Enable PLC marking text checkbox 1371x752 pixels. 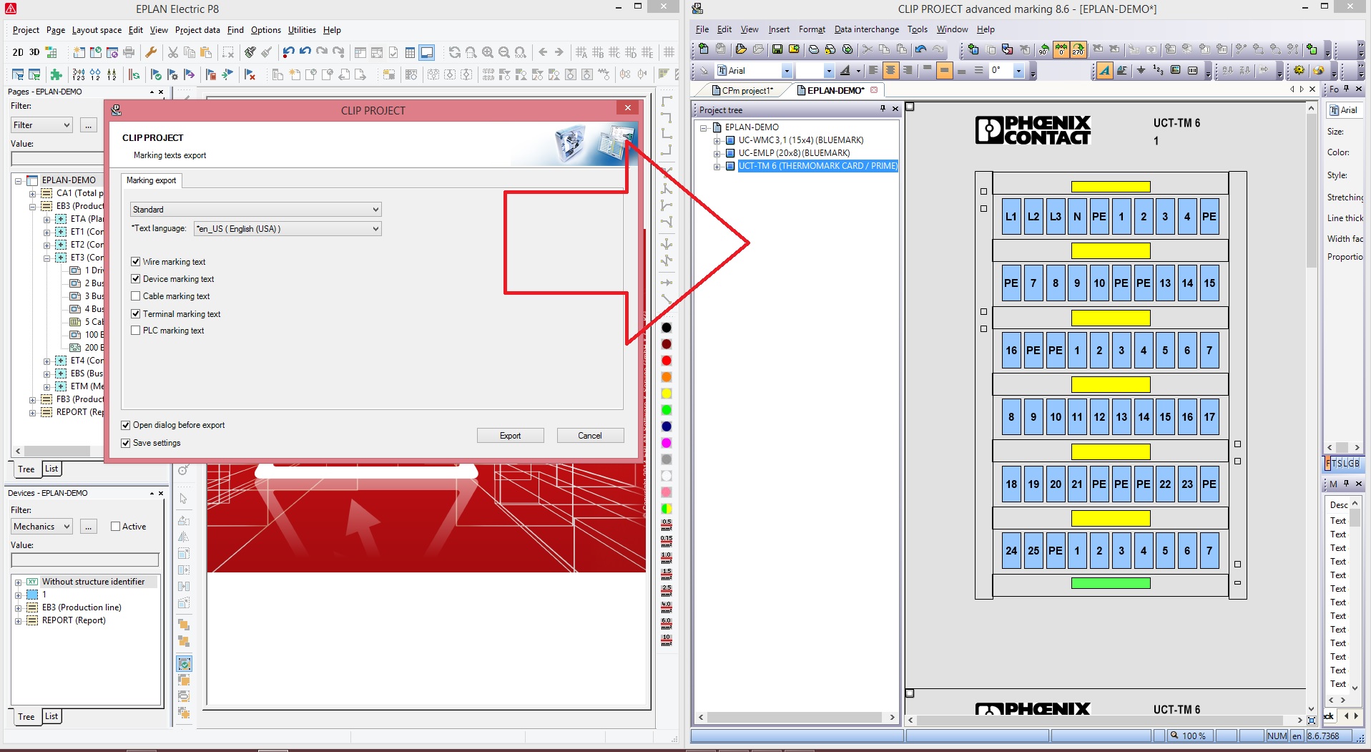tap(135, 331)
